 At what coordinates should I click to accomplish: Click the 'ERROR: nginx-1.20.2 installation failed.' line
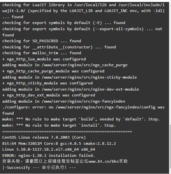pos(49,155)
